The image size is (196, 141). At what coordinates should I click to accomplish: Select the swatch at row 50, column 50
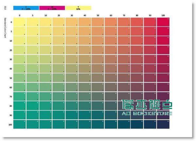click(x=98, y=78)
